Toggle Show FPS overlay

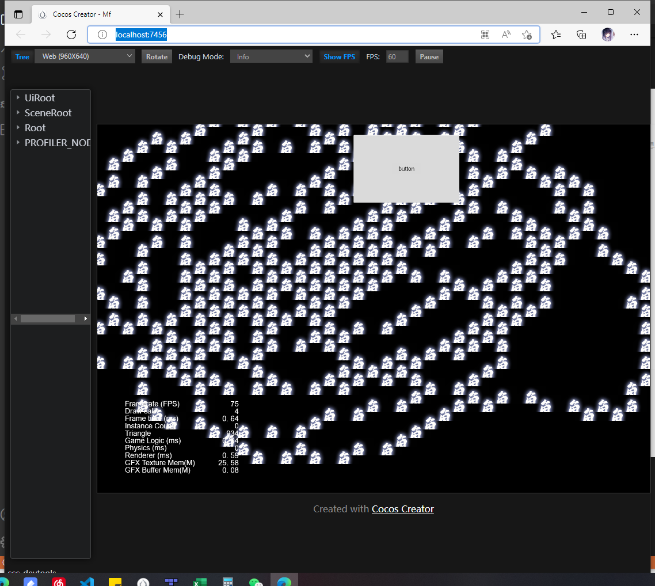coord(339,57)
